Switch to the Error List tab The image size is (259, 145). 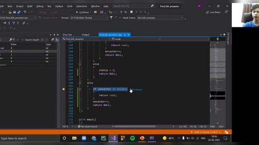[67, 35]
